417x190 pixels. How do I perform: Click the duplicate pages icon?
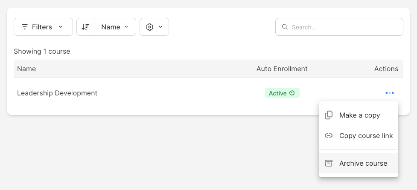pos(329,115)
